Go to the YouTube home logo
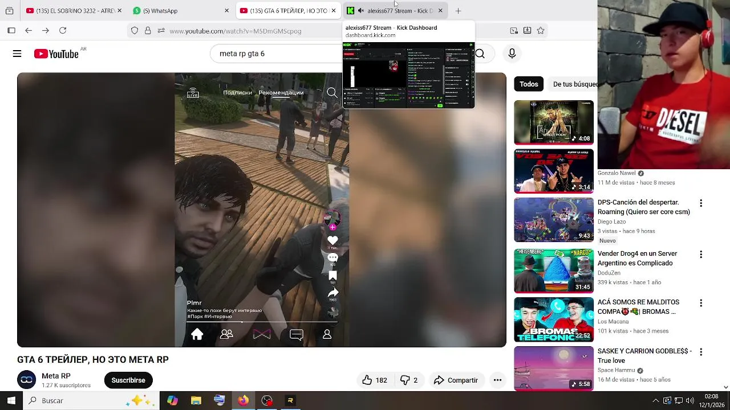 [56, 54]
